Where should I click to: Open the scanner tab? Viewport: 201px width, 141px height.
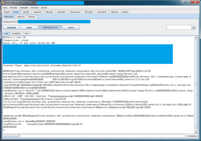coord(37,12)
